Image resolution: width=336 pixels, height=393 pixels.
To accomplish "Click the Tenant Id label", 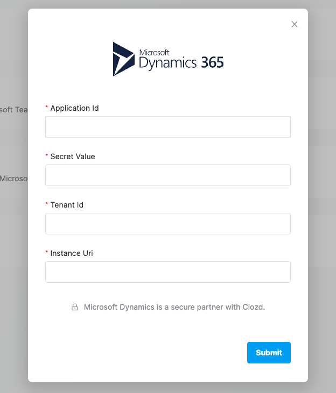I will pos(67,205).
